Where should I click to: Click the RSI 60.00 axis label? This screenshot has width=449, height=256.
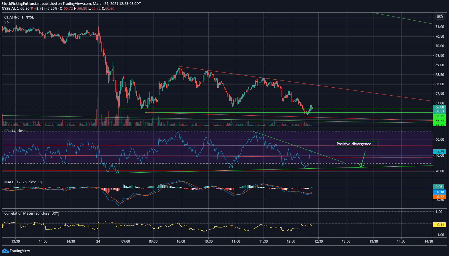point(440,140)
